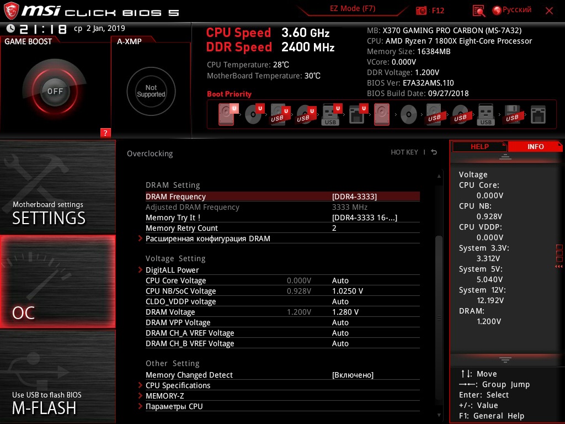Select the UEFI USB key boot icon
565x424 pixels.
(x=332, y=114)
